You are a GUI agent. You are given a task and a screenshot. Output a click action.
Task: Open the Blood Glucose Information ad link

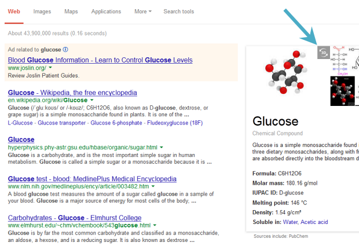(100, 60)
